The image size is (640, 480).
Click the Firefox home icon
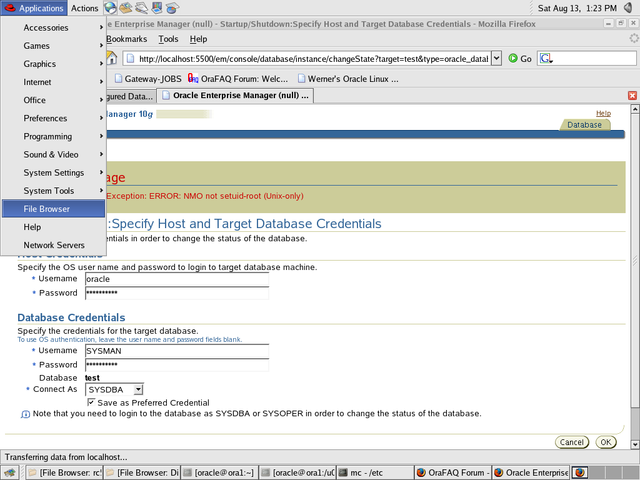point(111,58)
